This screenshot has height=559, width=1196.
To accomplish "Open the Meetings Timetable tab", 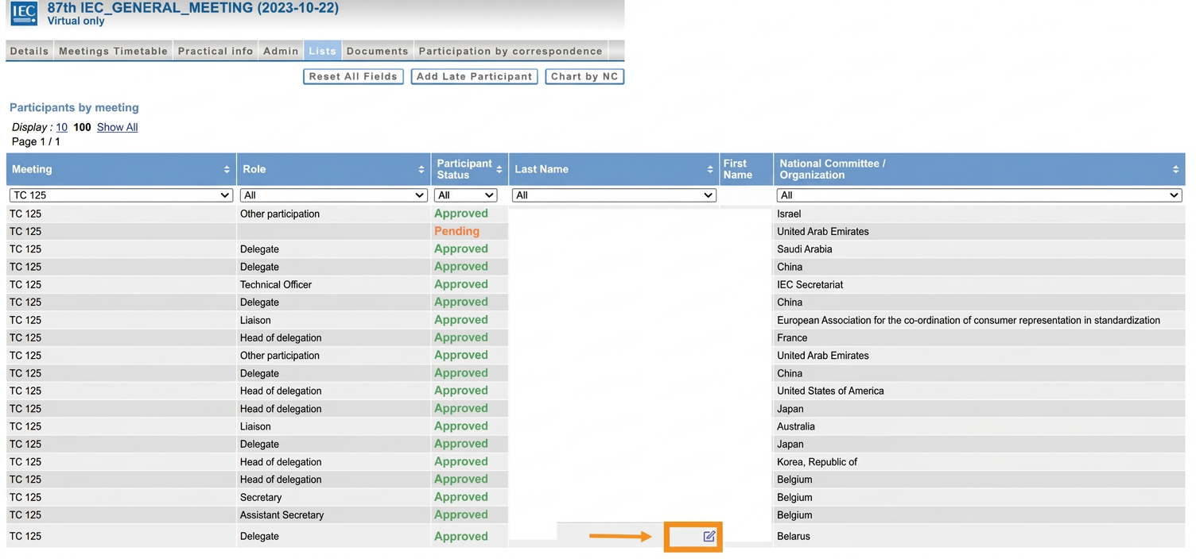I will pyautogui.click(x=113, y=51).
